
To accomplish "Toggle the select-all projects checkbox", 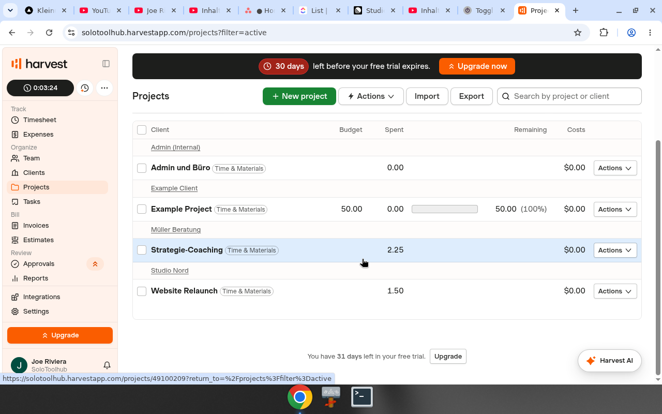I will (142, 130).
